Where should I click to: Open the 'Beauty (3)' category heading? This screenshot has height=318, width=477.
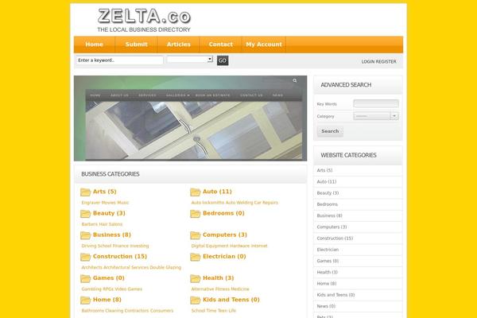click(109, 213)
